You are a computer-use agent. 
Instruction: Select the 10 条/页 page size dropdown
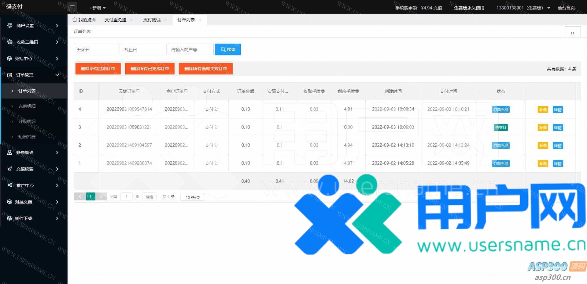point(193,197)
